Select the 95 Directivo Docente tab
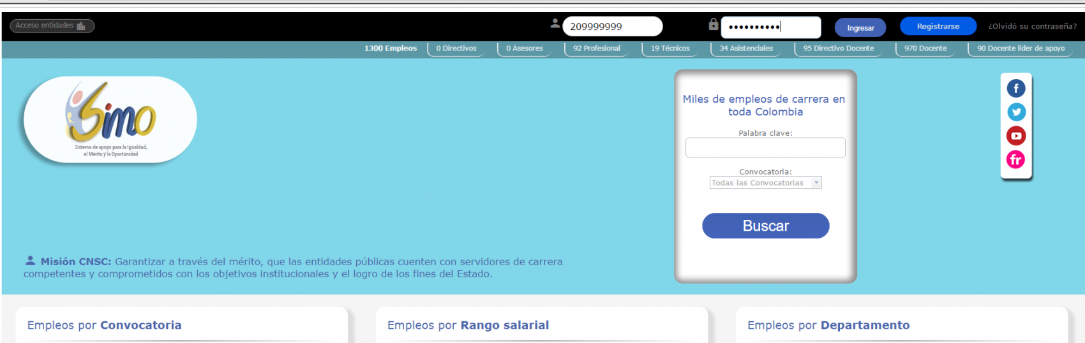The width and height of the screenshot is (1085, 343). [839, 48]
